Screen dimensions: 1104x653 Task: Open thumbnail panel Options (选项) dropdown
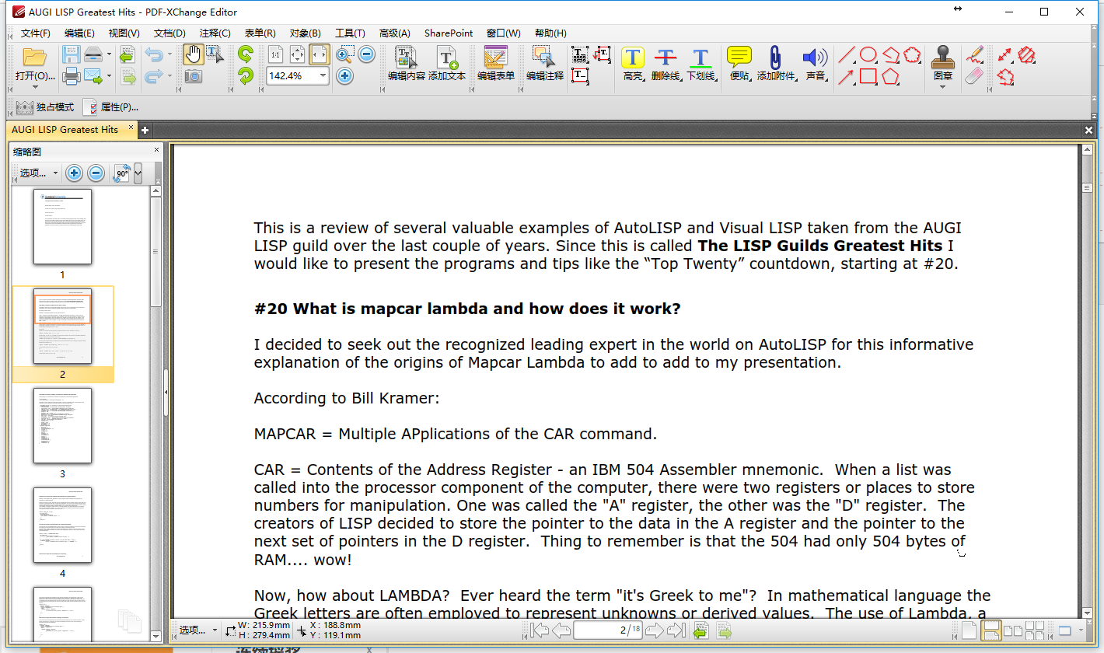click(38, 173)
